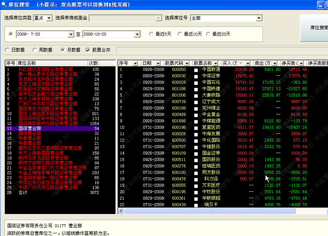
Task: Click filter arrow on 买入 column header
Action: (x=247, y=63)
